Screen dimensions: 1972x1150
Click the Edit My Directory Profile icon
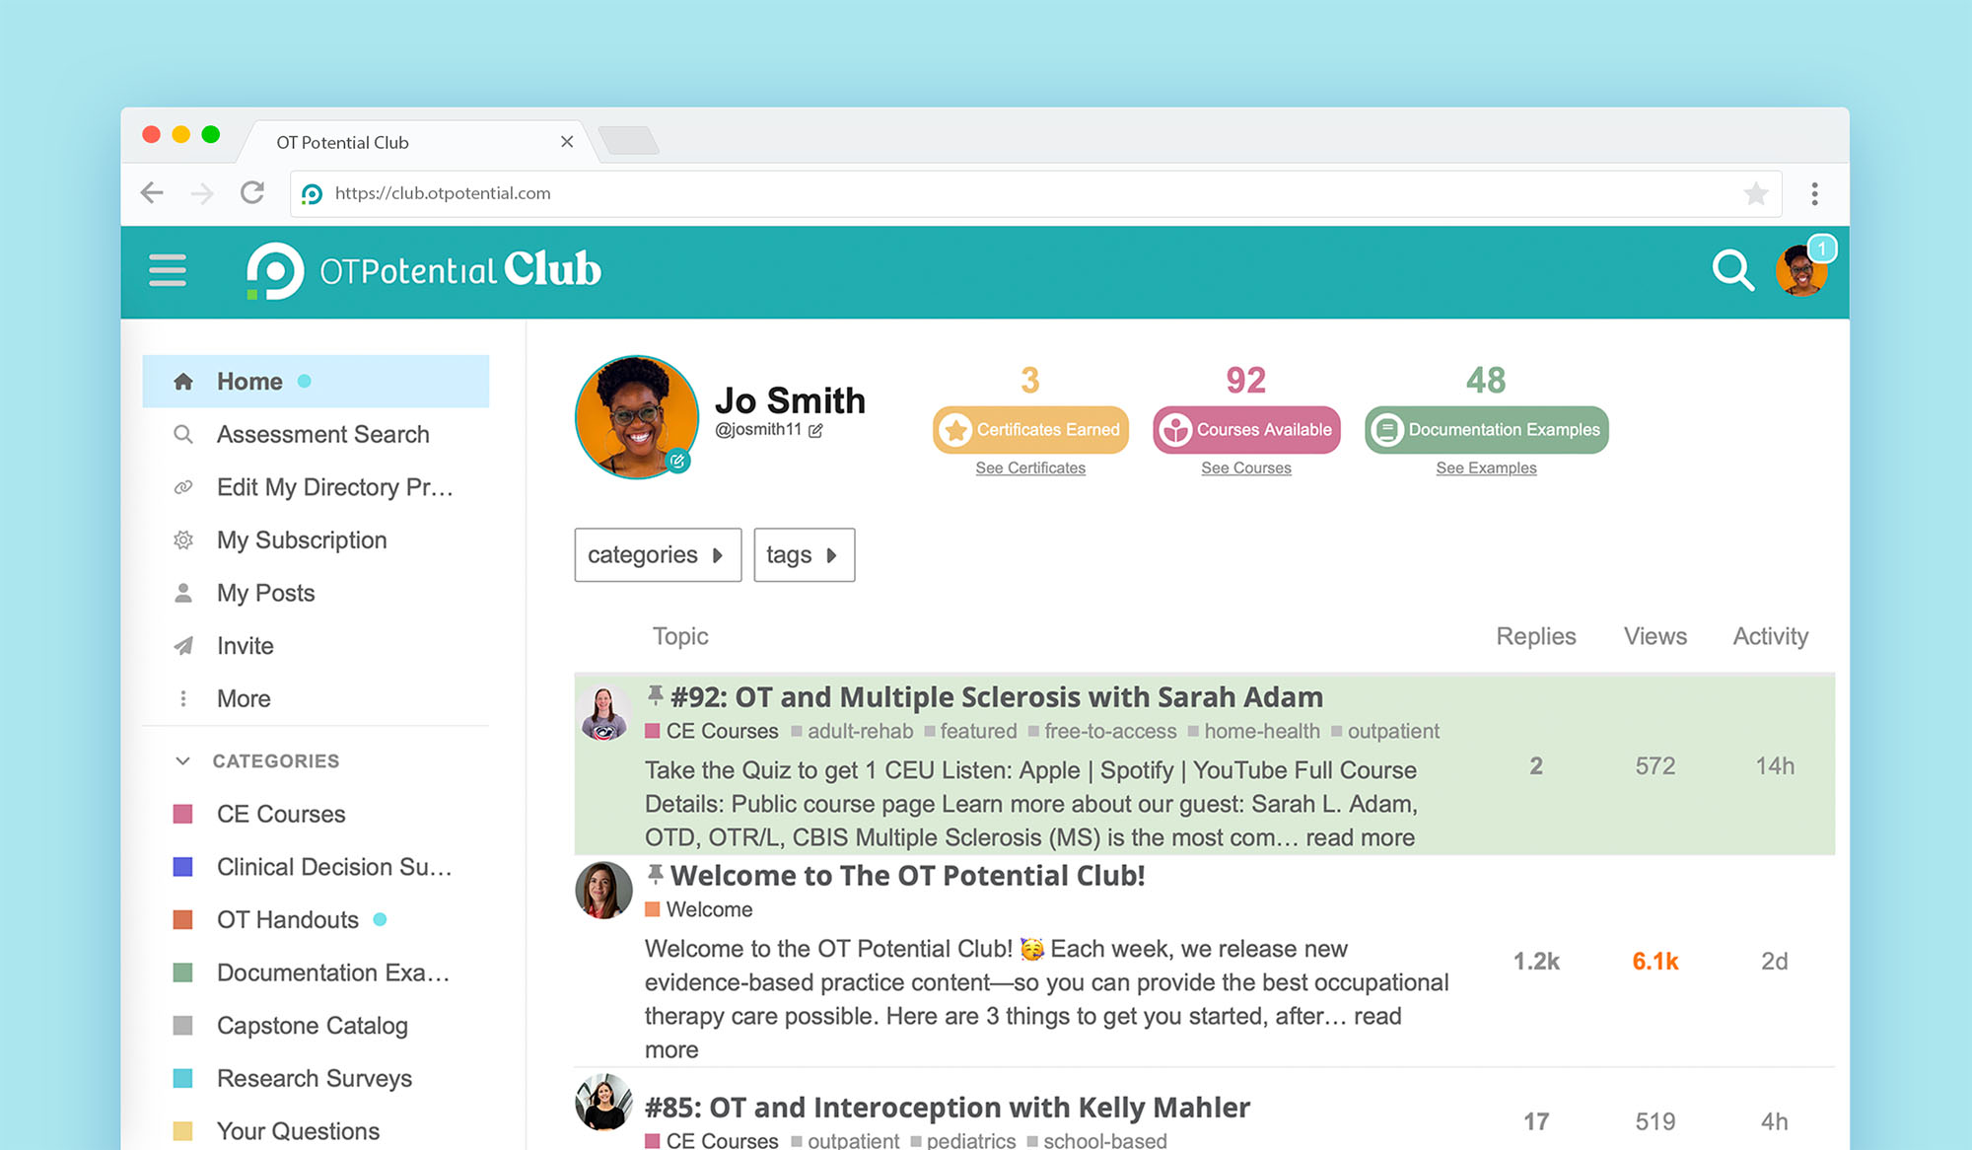(182, 487)
